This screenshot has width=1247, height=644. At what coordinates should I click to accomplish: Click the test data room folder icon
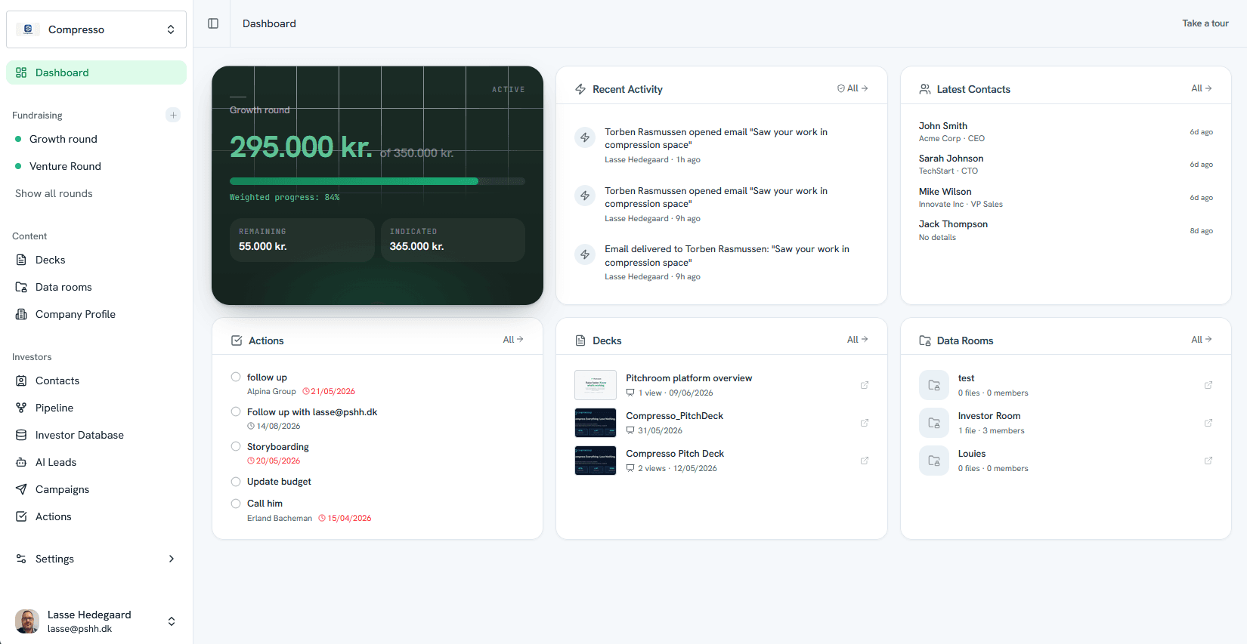coord(934,385)
